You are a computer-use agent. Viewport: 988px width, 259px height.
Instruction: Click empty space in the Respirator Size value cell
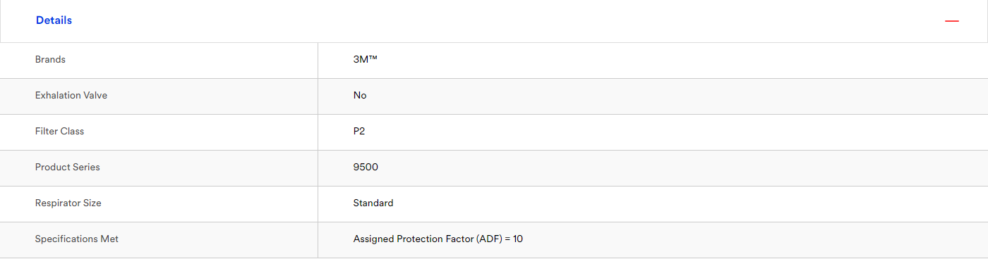pyautogui.click(x=688, y=204)
